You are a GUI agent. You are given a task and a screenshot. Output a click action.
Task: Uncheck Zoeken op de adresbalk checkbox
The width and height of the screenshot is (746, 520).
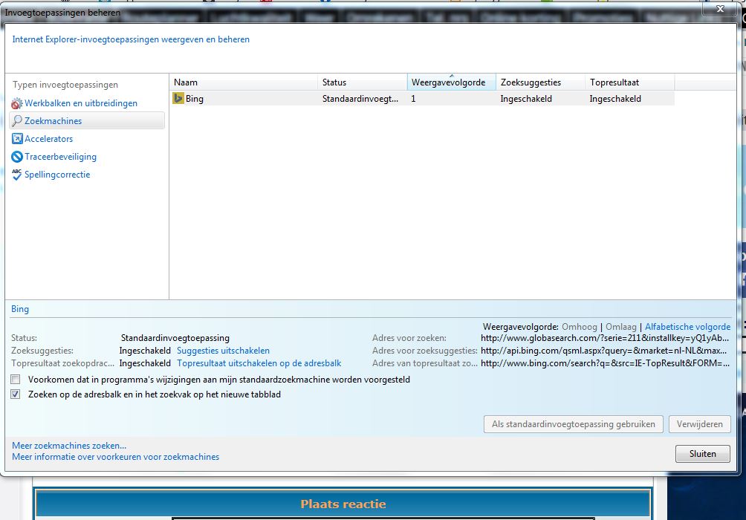16,394
